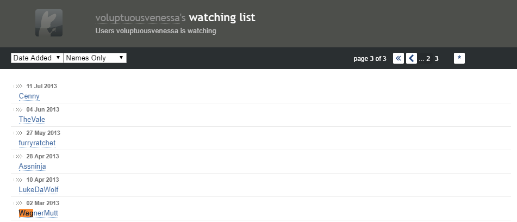Open LukeDaWolf profile link
517x222 pixels.
pos(39,190)
